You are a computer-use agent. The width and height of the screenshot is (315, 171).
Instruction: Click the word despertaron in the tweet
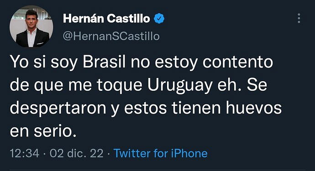pos(58,109)
